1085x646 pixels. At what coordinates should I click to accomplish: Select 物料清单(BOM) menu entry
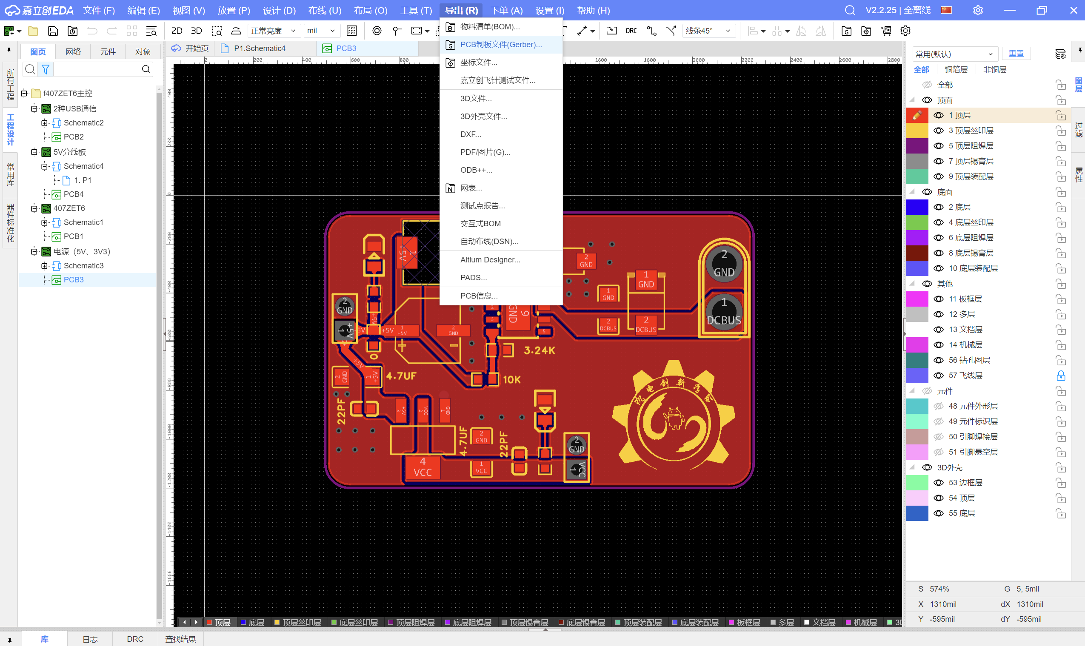pyautogui.click(x=501, y=26)
